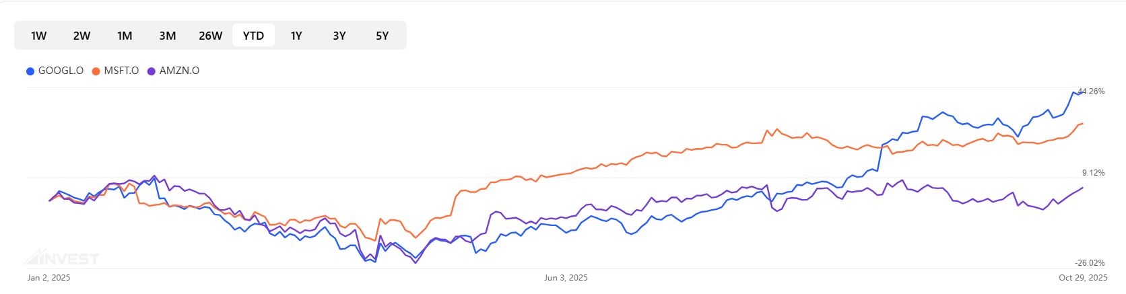Switch chart to 2W range
Screen dimensions: 1126x294
(x=81, y=36)
